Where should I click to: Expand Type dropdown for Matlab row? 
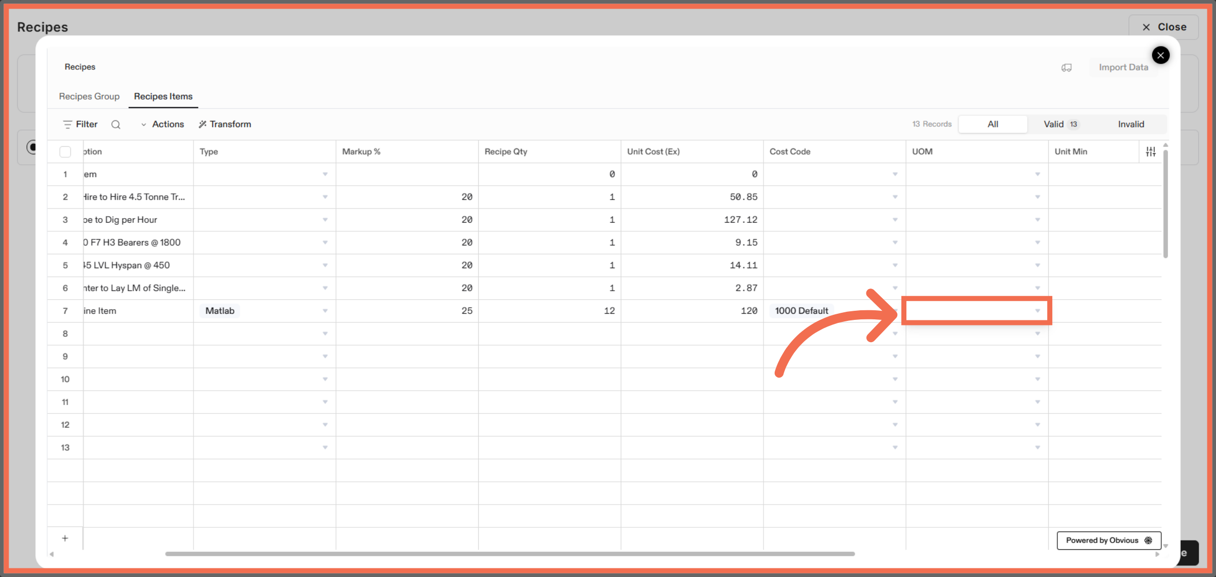(x=325, y=311)
